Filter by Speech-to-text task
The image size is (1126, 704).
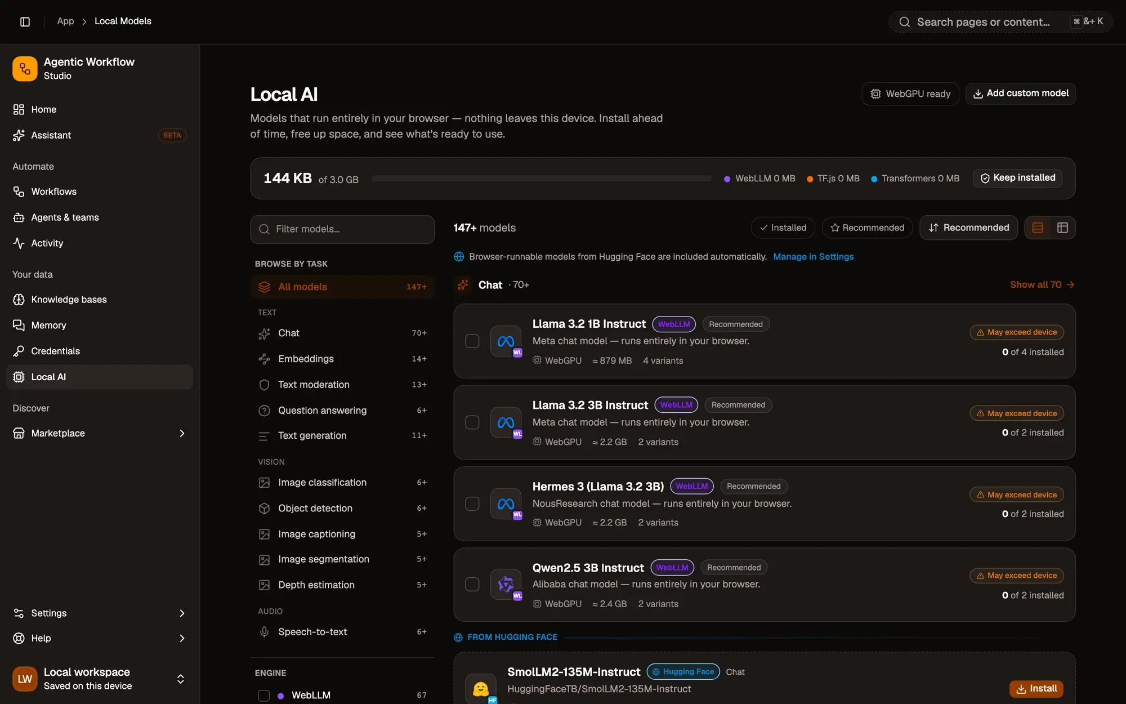coord(342,632)
